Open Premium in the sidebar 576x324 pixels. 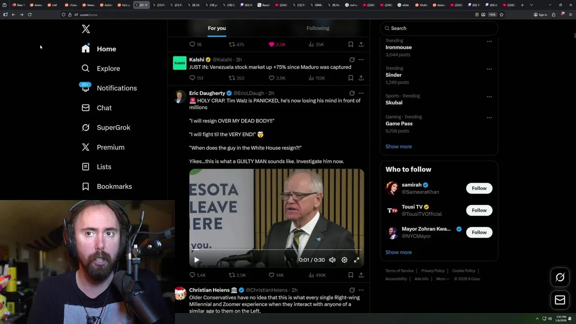[x=103, y=147]
